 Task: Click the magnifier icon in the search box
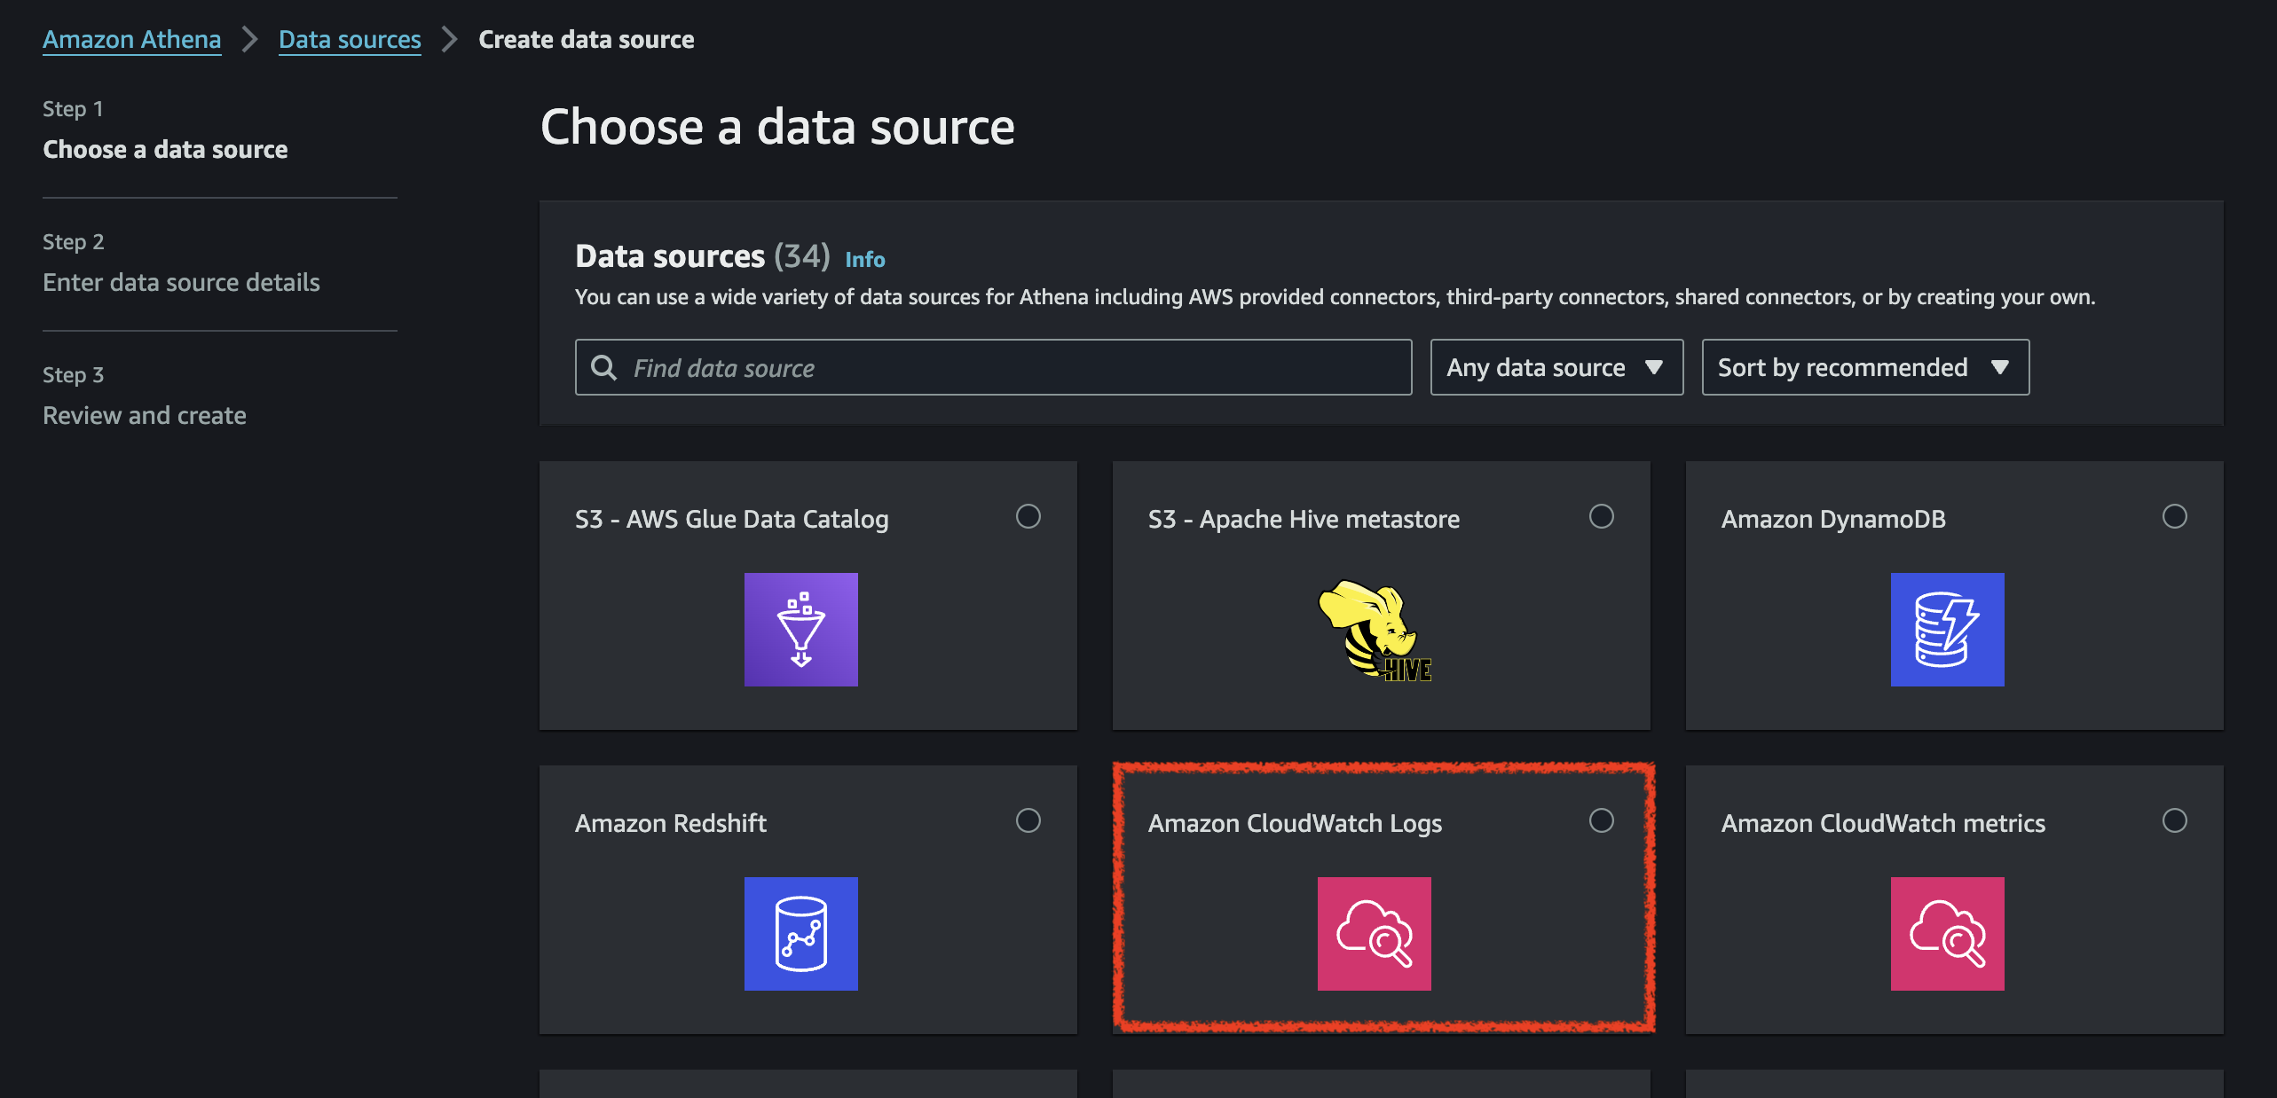(x=604, y=367)
